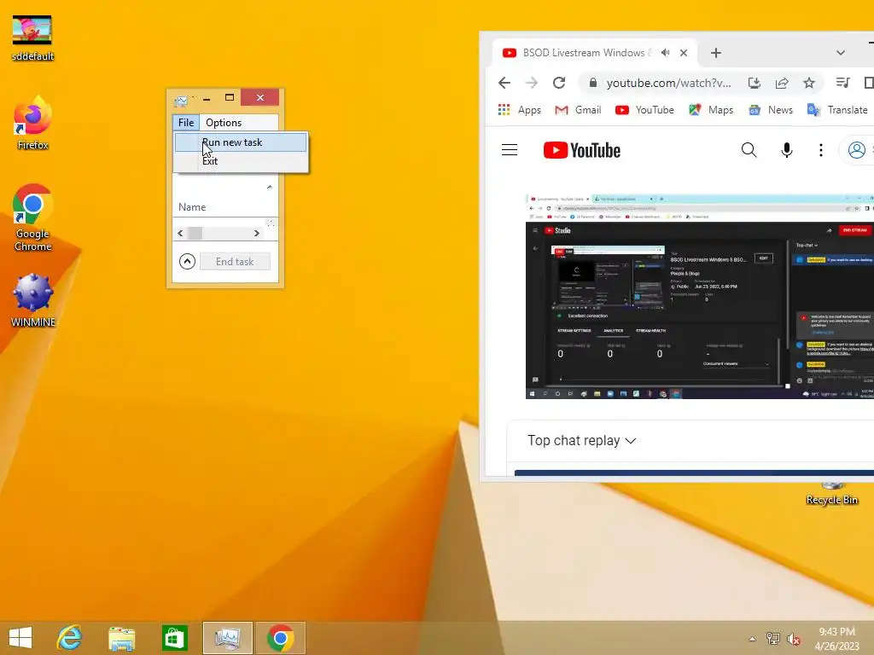Viewport: 874px width, 655px height.
Task: Choose Run new task from File menu
Action: click(x=241, y=142)
